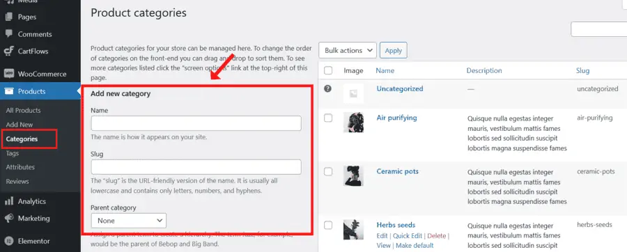Open the Pages menu icon
The width and height of the screenshot is (627, 252).
point(9,17)
